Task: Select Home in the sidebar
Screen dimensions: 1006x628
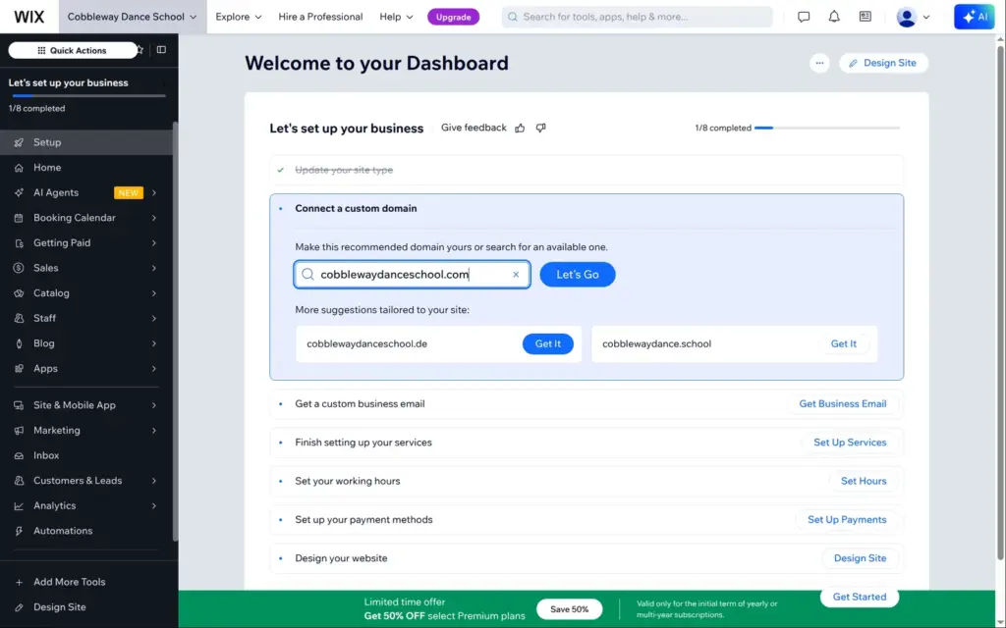Action: tap(86, 167)
